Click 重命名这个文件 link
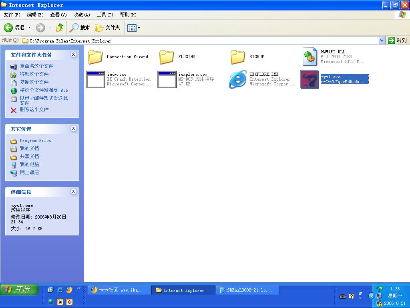 point(36,66)
